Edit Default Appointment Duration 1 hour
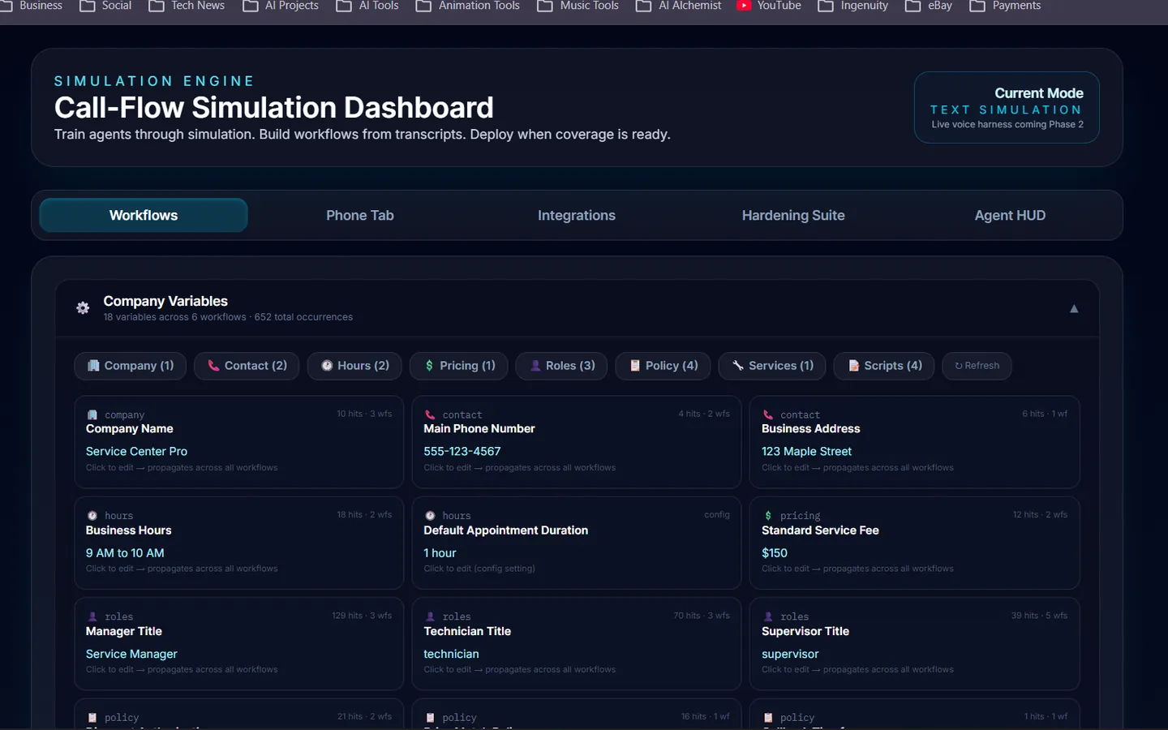This screenshot has height=730, width=1168. tap(440, 552)
